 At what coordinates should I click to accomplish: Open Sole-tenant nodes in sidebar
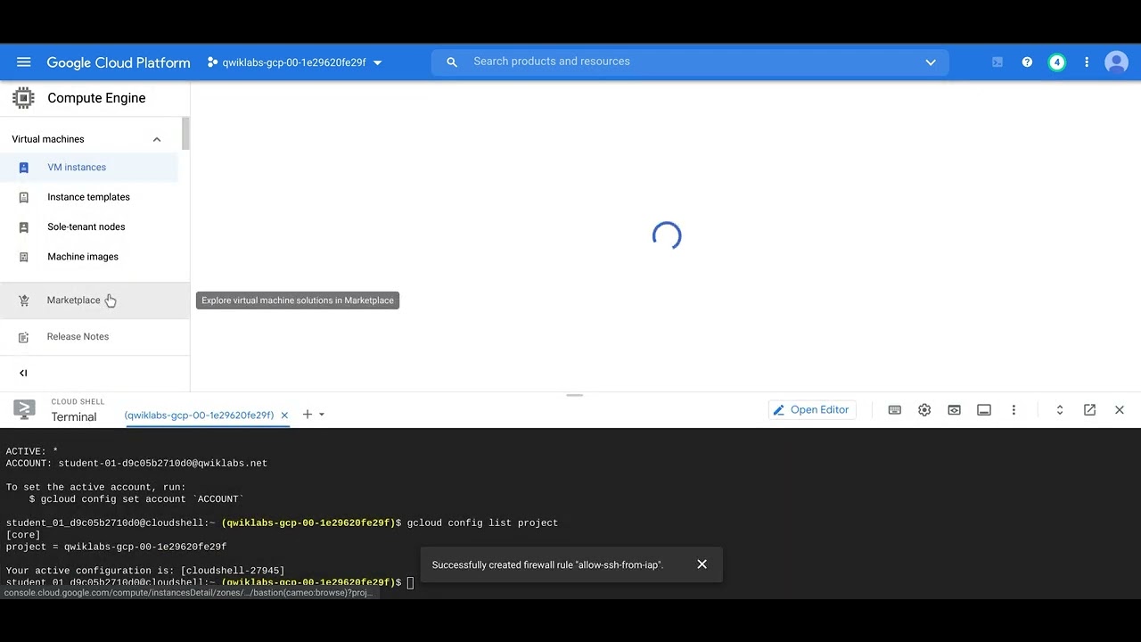pyautogui.click(x=89, y=226)
